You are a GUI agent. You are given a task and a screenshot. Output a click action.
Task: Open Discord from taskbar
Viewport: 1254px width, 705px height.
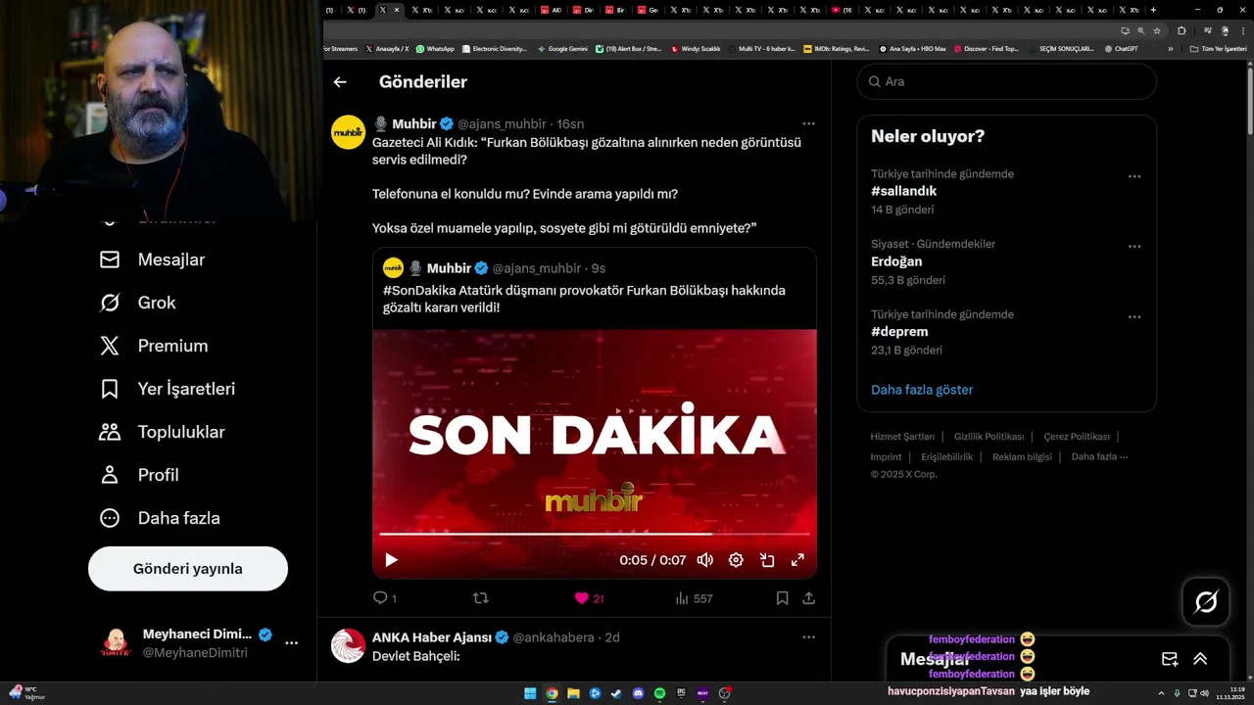(x=638, y=693)
